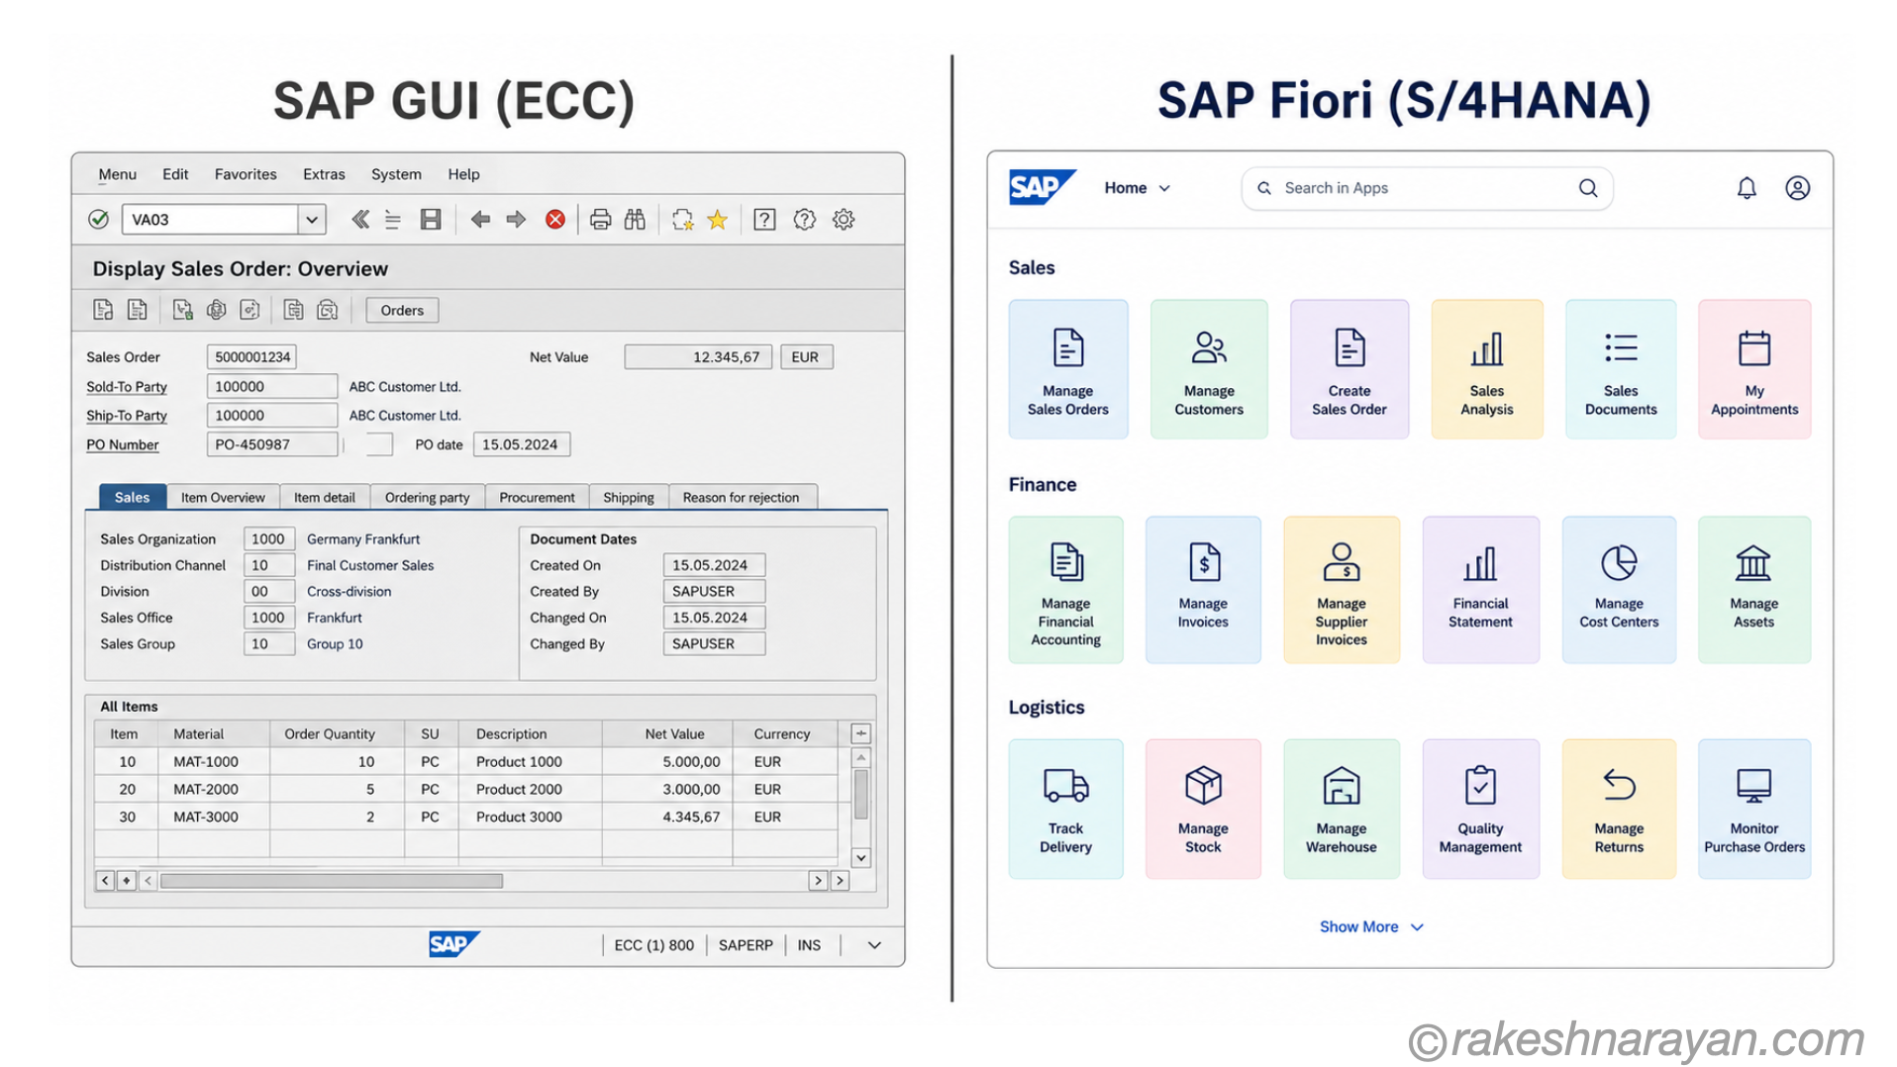The image size is (1897, 1067).
Task: Click the items table vertical scrollbar thumb
Action: 861,794
